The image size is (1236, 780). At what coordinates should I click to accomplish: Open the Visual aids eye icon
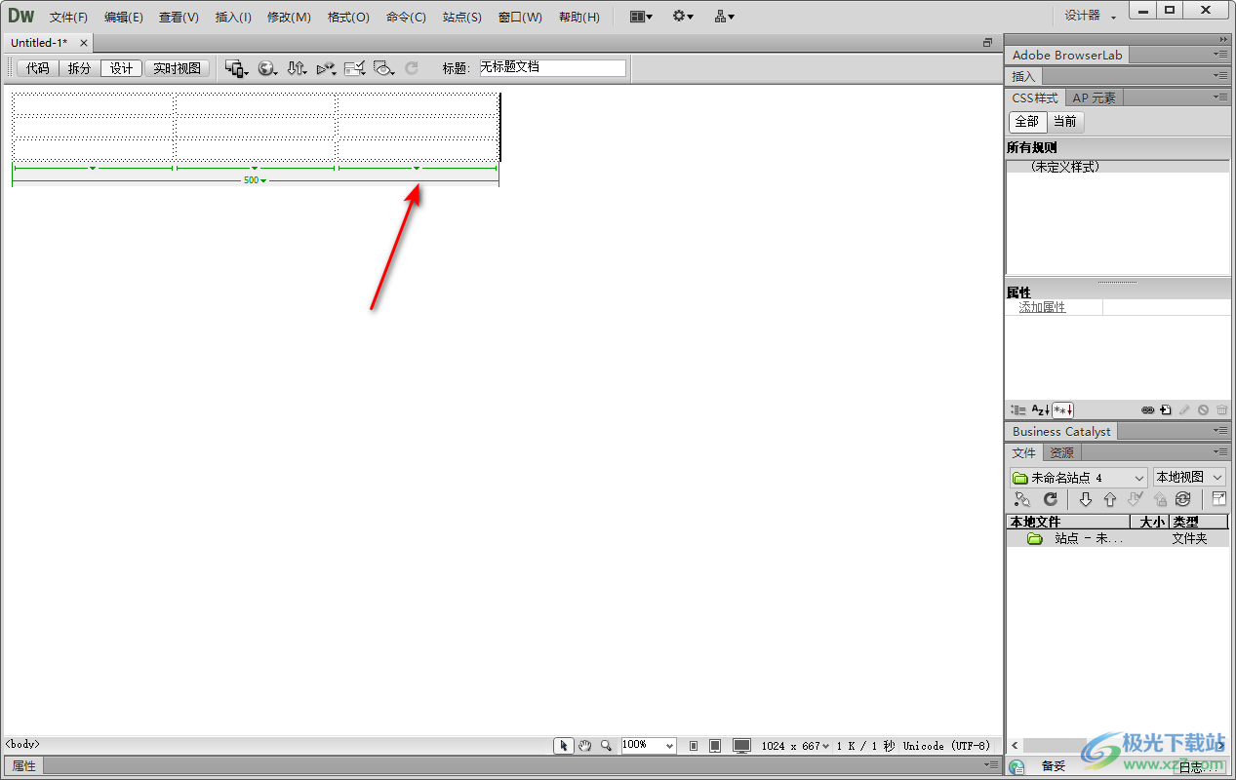click(x=383, y=68)
